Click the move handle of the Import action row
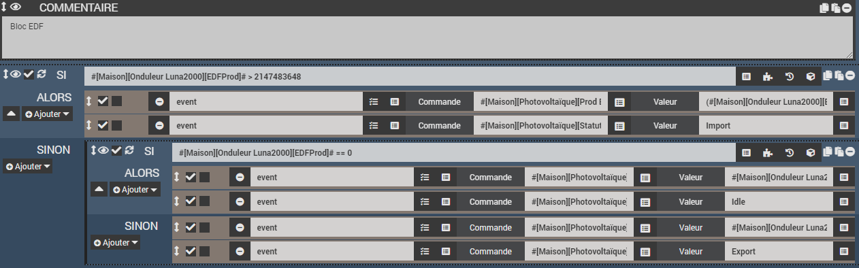Image resolution: width=859 pixels, height=268 pixels. 88,125
